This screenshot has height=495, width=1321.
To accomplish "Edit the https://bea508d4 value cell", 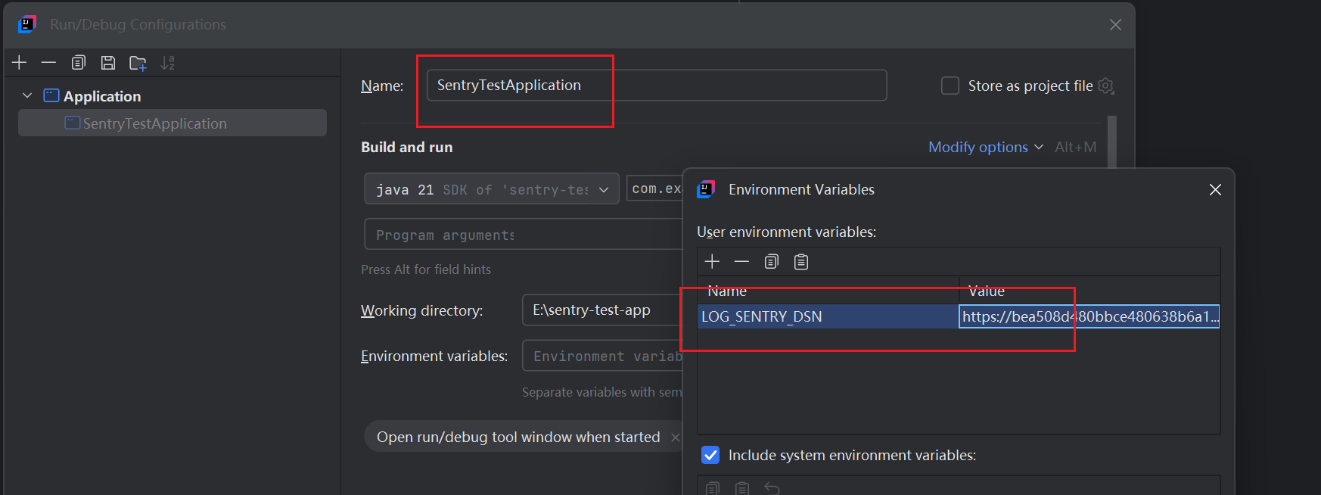I will [x=1089, y=316].
